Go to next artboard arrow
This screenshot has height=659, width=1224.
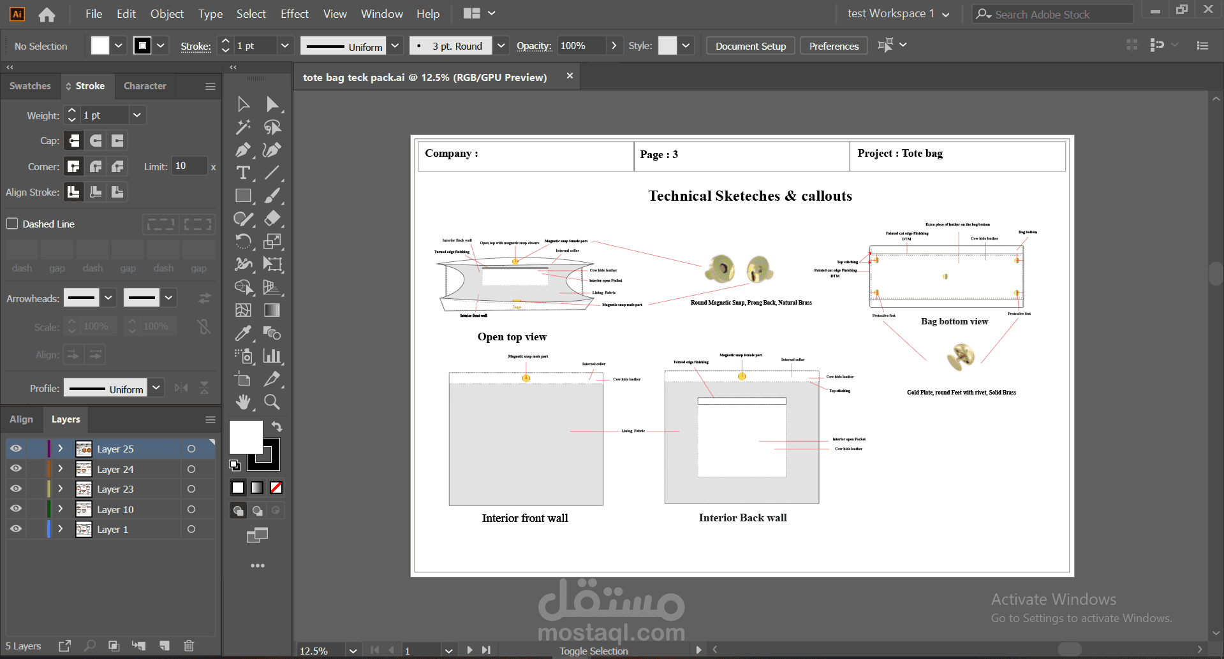(469, 650)
